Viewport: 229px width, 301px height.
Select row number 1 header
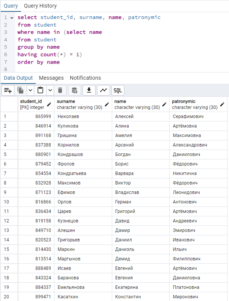coord(9,116)
